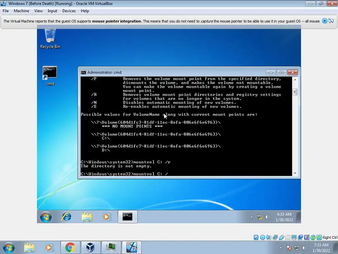Click the volume path ending 604d1fc4

click(x=156, y=134)
